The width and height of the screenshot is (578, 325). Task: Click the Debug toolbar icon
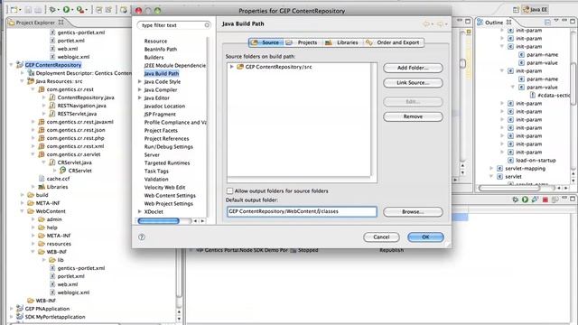pyautogui.click(x=52, y=10)
